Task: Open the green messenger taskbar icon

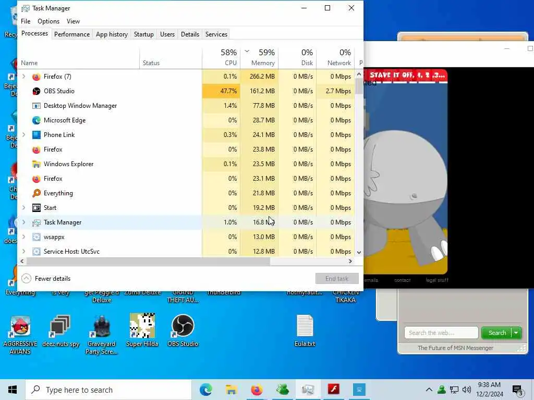Action: coord(282,390)
